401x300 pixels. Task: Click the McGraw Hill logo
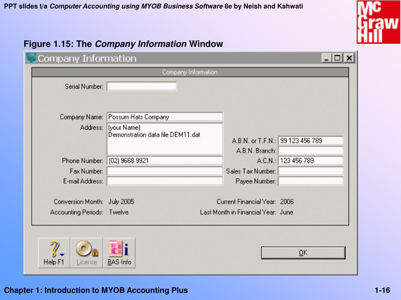pyautogui.click(x=378, y=22)
